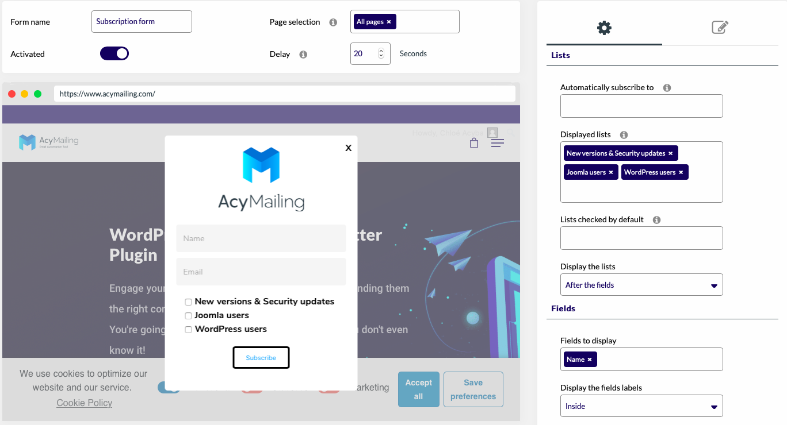Click the Form name input field
Image resolution: width=787 pixels, height=425 pixels.
[142, 21]
